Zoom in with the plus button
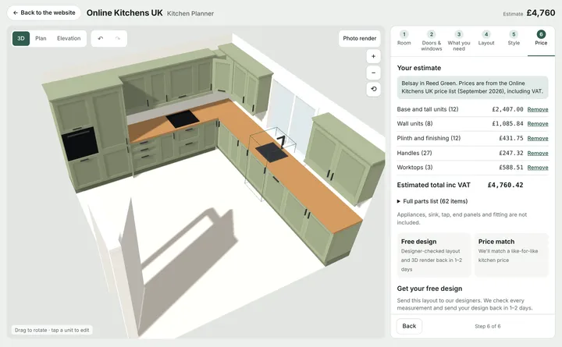Image resolution: width=562 pixels, height=347 pixels. [373, 56]
